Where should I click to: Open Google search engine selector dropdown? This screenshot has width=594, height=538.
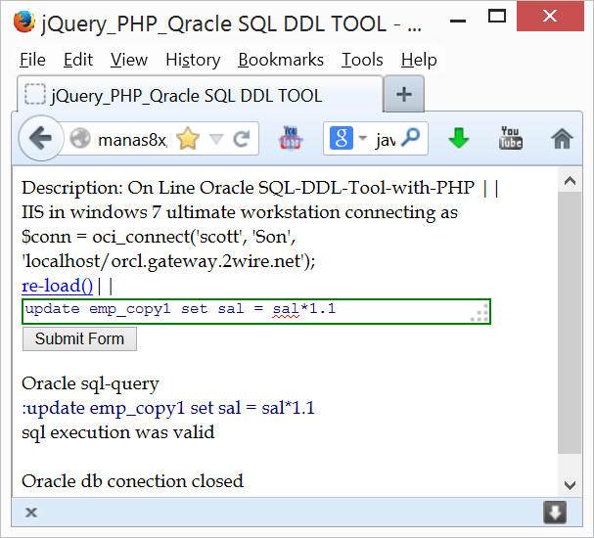click(350, 139)
